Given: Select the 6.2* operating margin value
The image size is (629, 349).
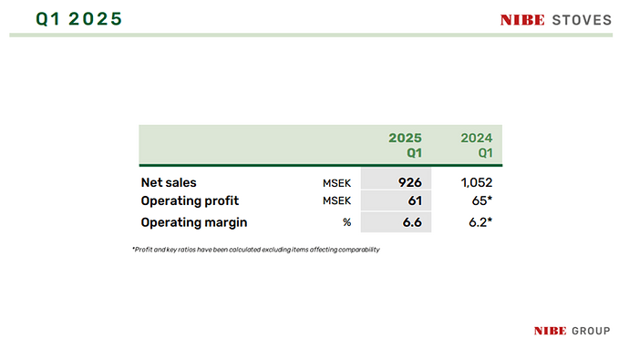Looking at the screenshot, I should tap(480, 222).
